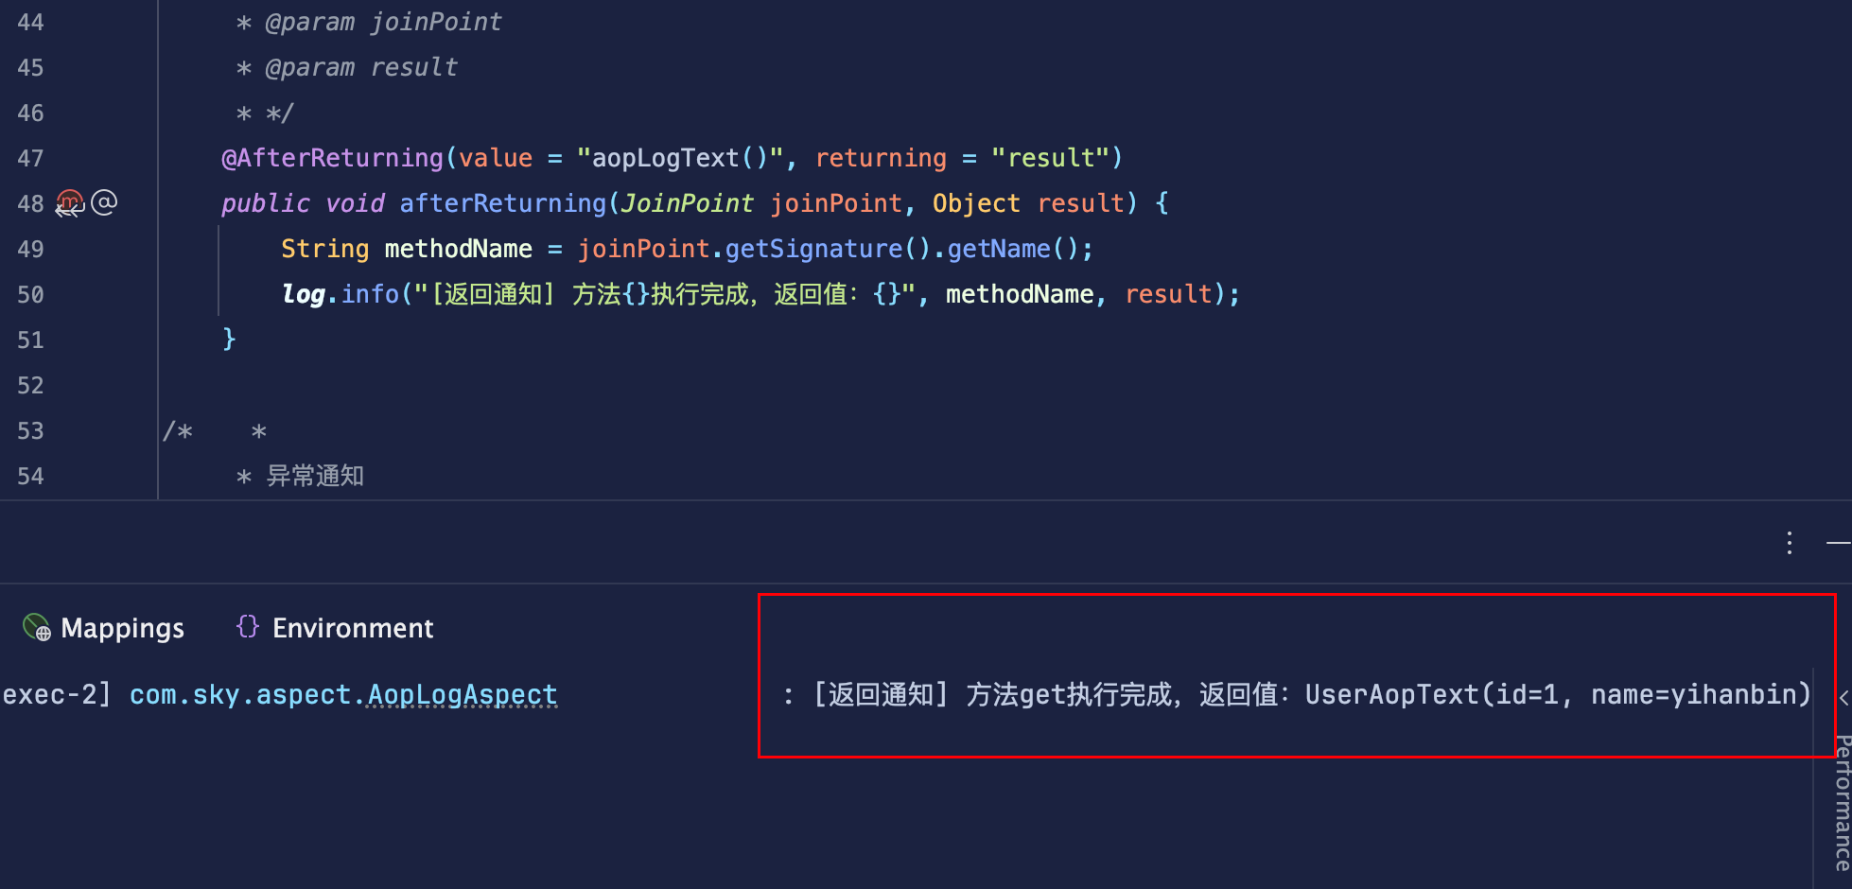Click the @ annotation gutter icon beside line 48
Viewport: 1852px width, 889px height.
(x=104, y=201)
